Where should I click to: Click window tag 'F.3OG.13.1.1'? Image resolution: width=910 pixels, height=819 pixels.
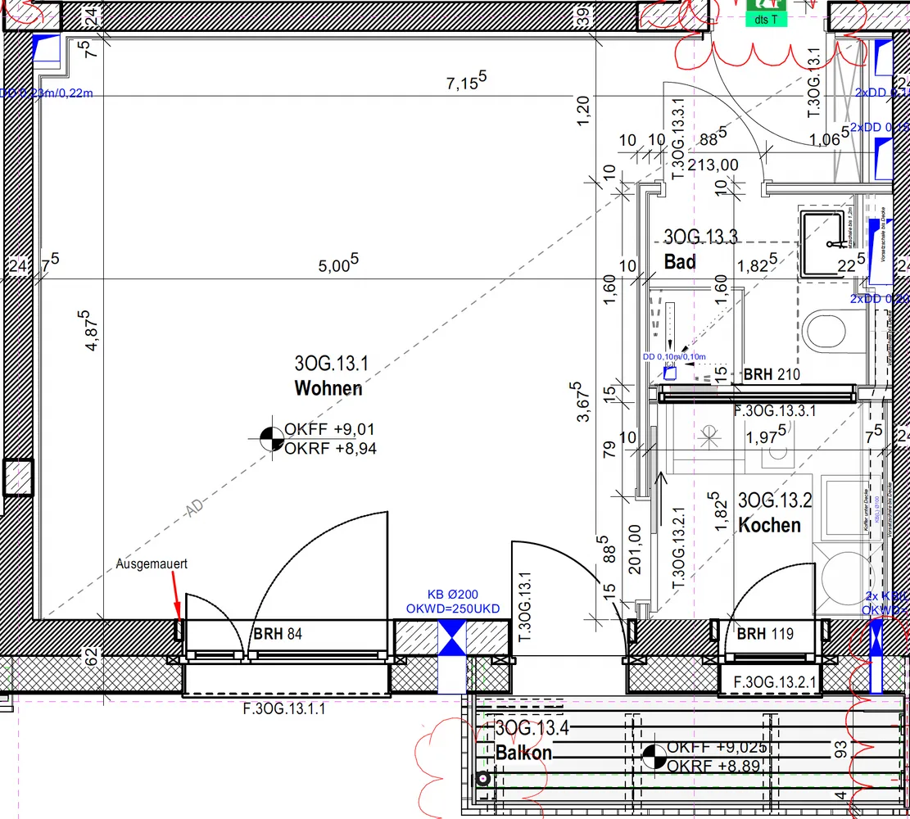(283, 708)
